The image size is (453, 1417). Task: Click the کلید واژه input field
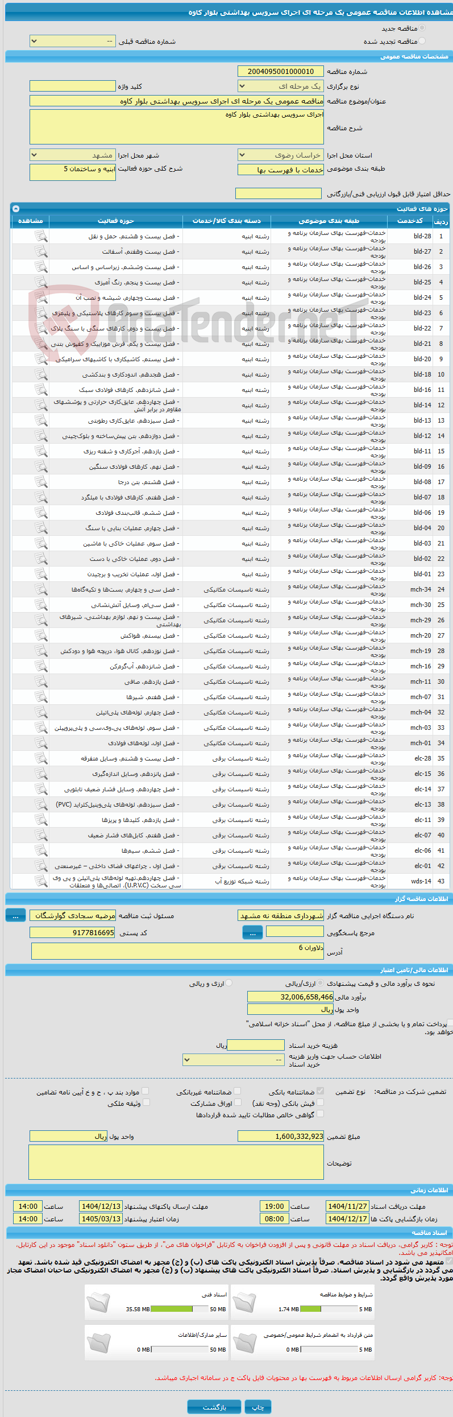(x=72, y=86)
